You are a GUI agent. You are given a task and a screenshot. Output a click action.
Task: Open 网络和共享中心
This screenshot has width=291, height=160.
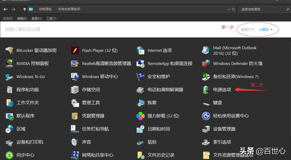pos(98,155)
